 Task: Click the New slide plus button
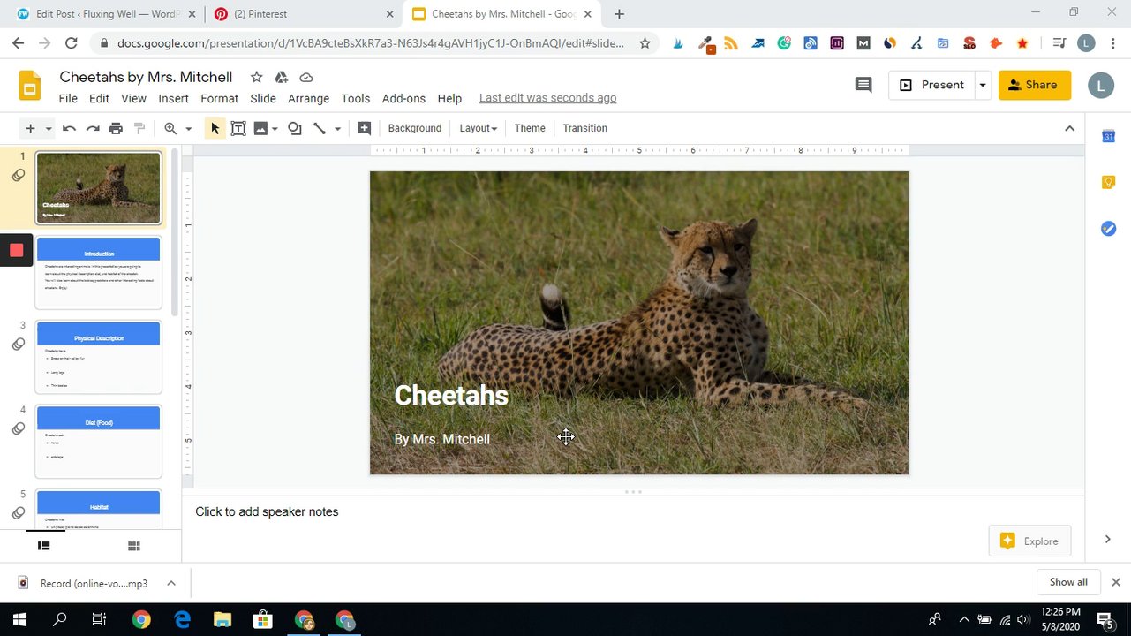[x=30, y=128]
